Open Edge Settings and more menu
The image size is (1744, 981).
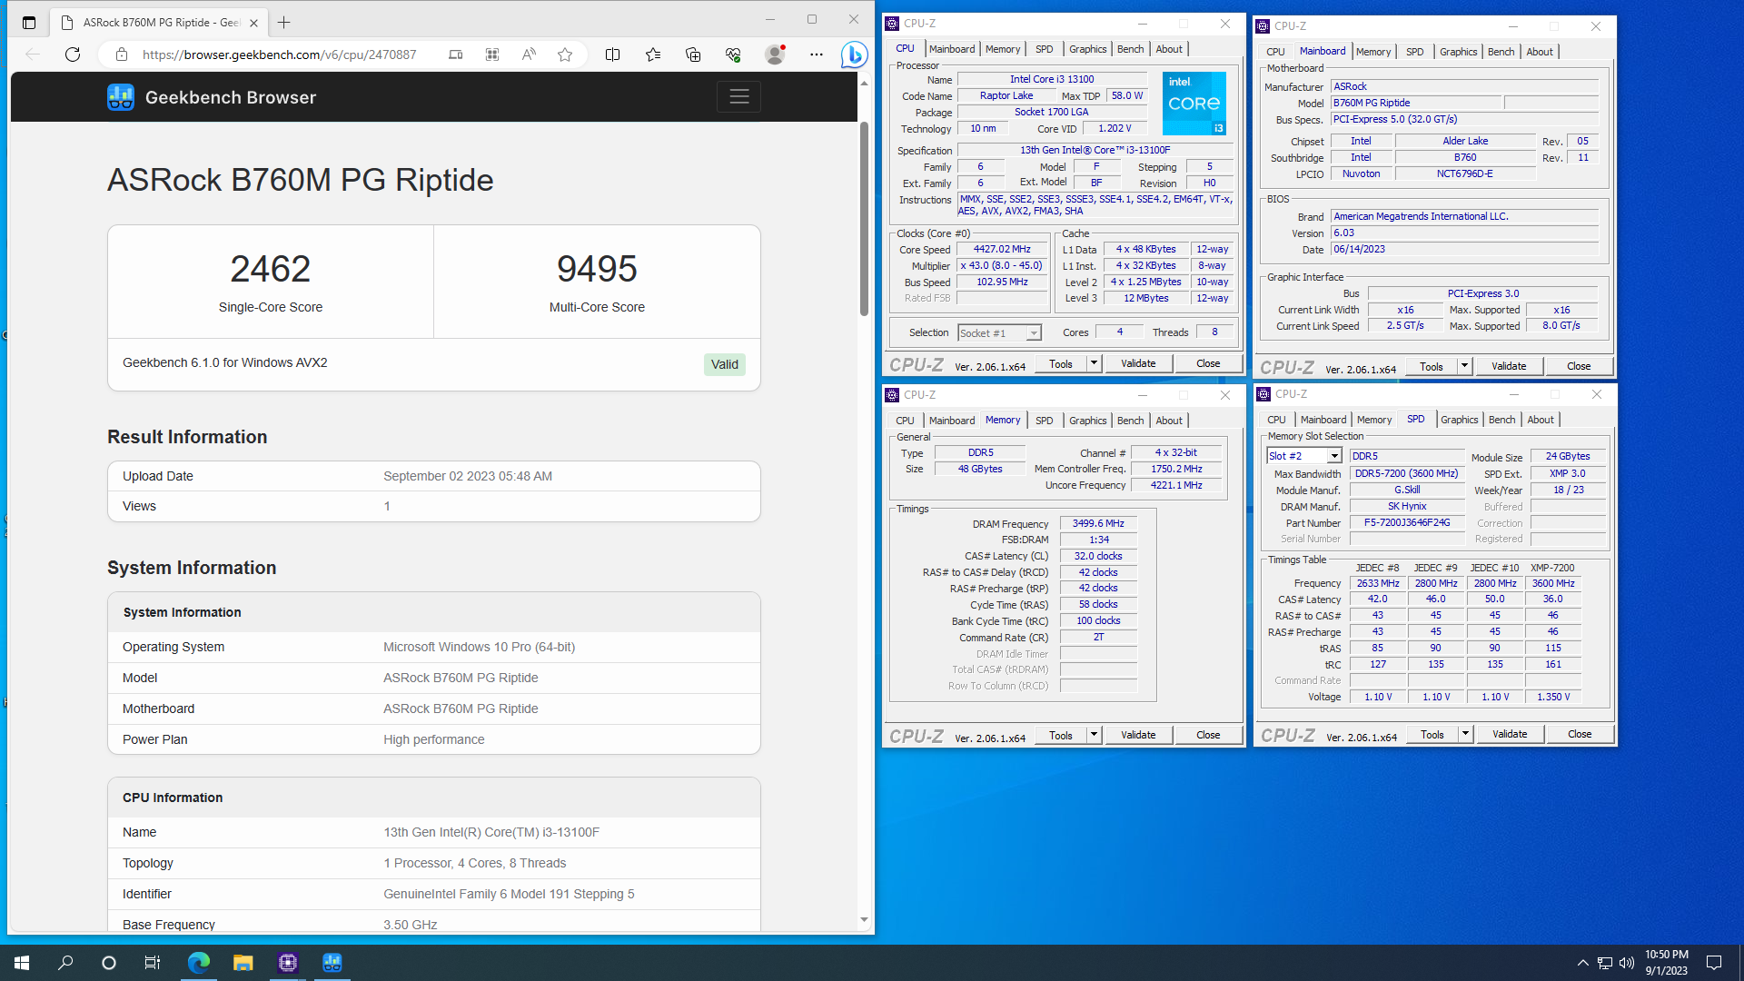(817, 54)
